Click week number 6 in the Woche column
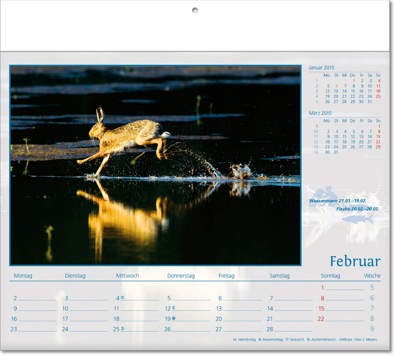 click(372, 298)
